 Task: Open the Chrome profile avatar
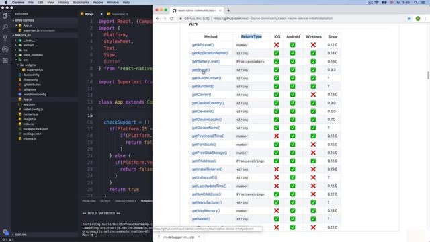418,19
